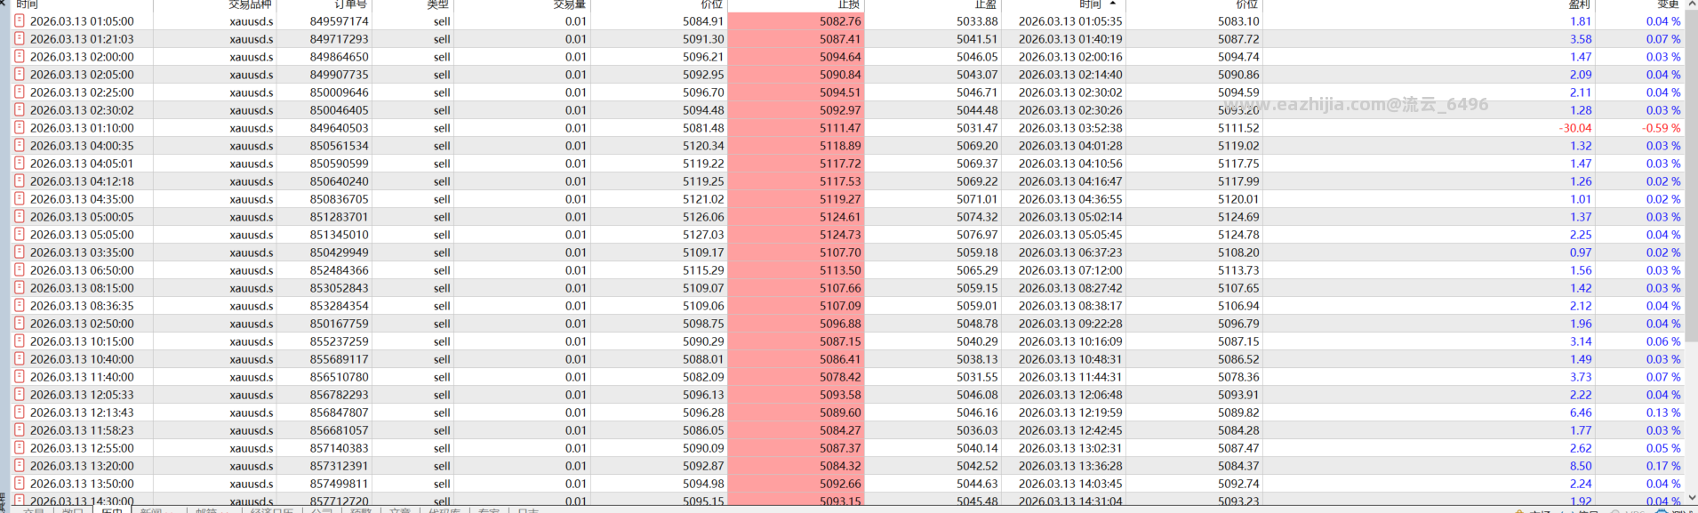Select order number 849864650
The height and width of the screenshot is (513, 1698).
tap(339, 57)
